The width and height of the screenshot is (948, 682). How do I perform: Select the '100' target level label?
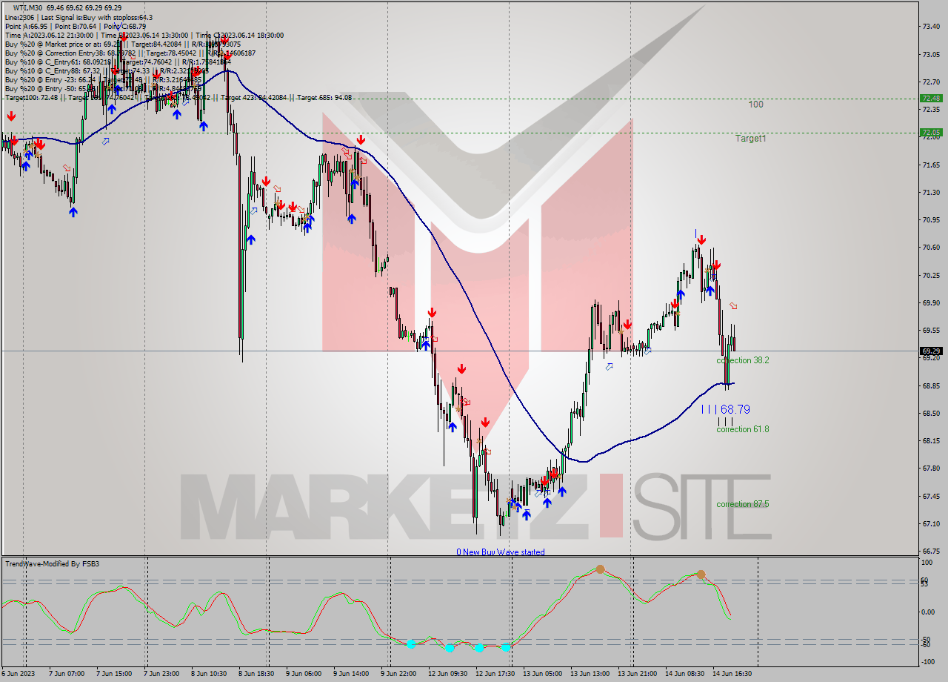pyautogui.click(x=755, y=105)
